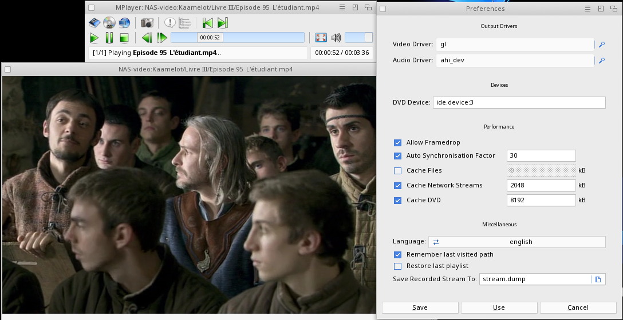Enable the Cache Files checkbox
623x320 pixels.
[398, 170]
